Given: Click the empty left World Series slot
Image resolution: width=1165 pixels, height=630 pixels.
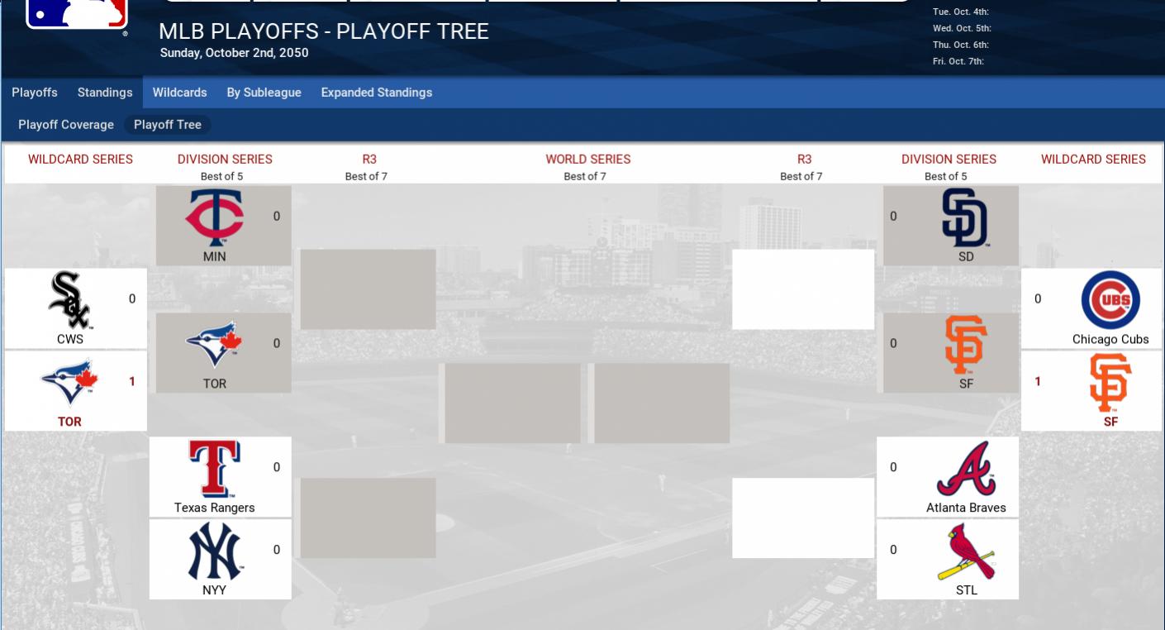Looking at the screenshot, I should [512, 403].
